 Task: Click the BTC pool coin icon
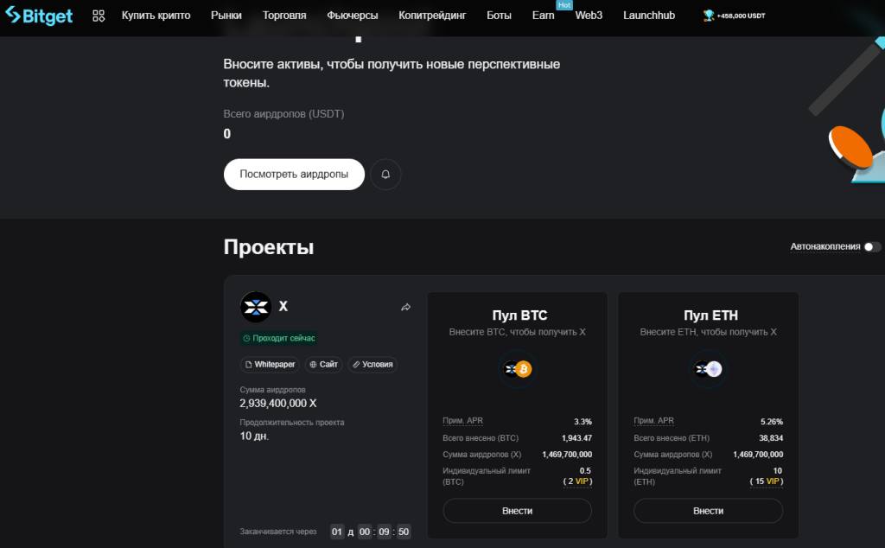518,369
